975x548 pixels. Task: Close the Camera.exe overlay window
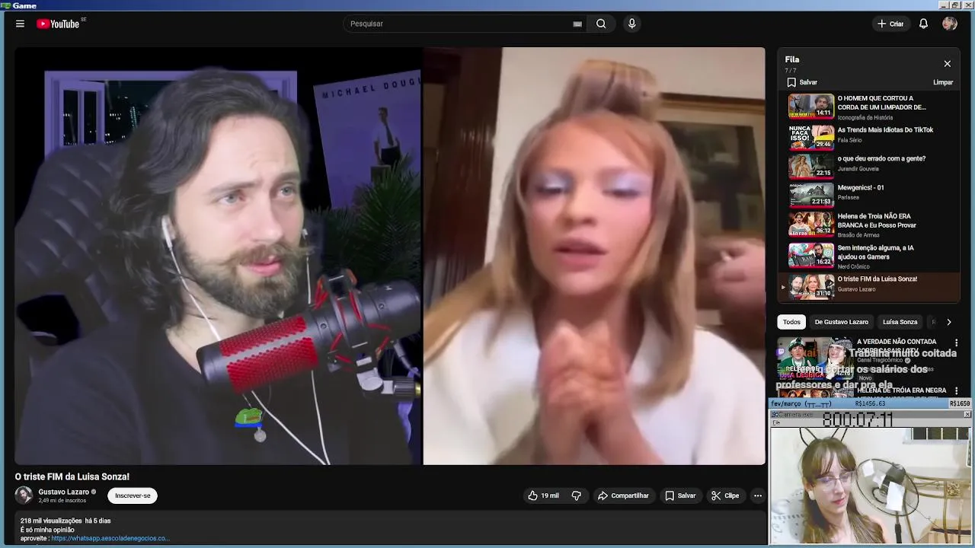point(967,414)
